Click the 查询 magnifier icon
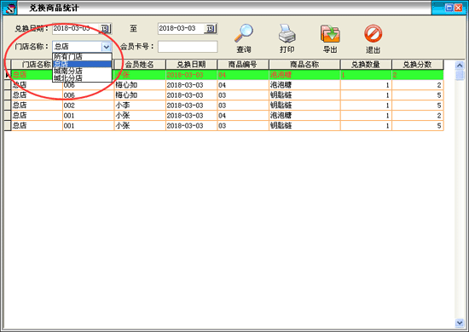The image size is (469, 332). 244,33
